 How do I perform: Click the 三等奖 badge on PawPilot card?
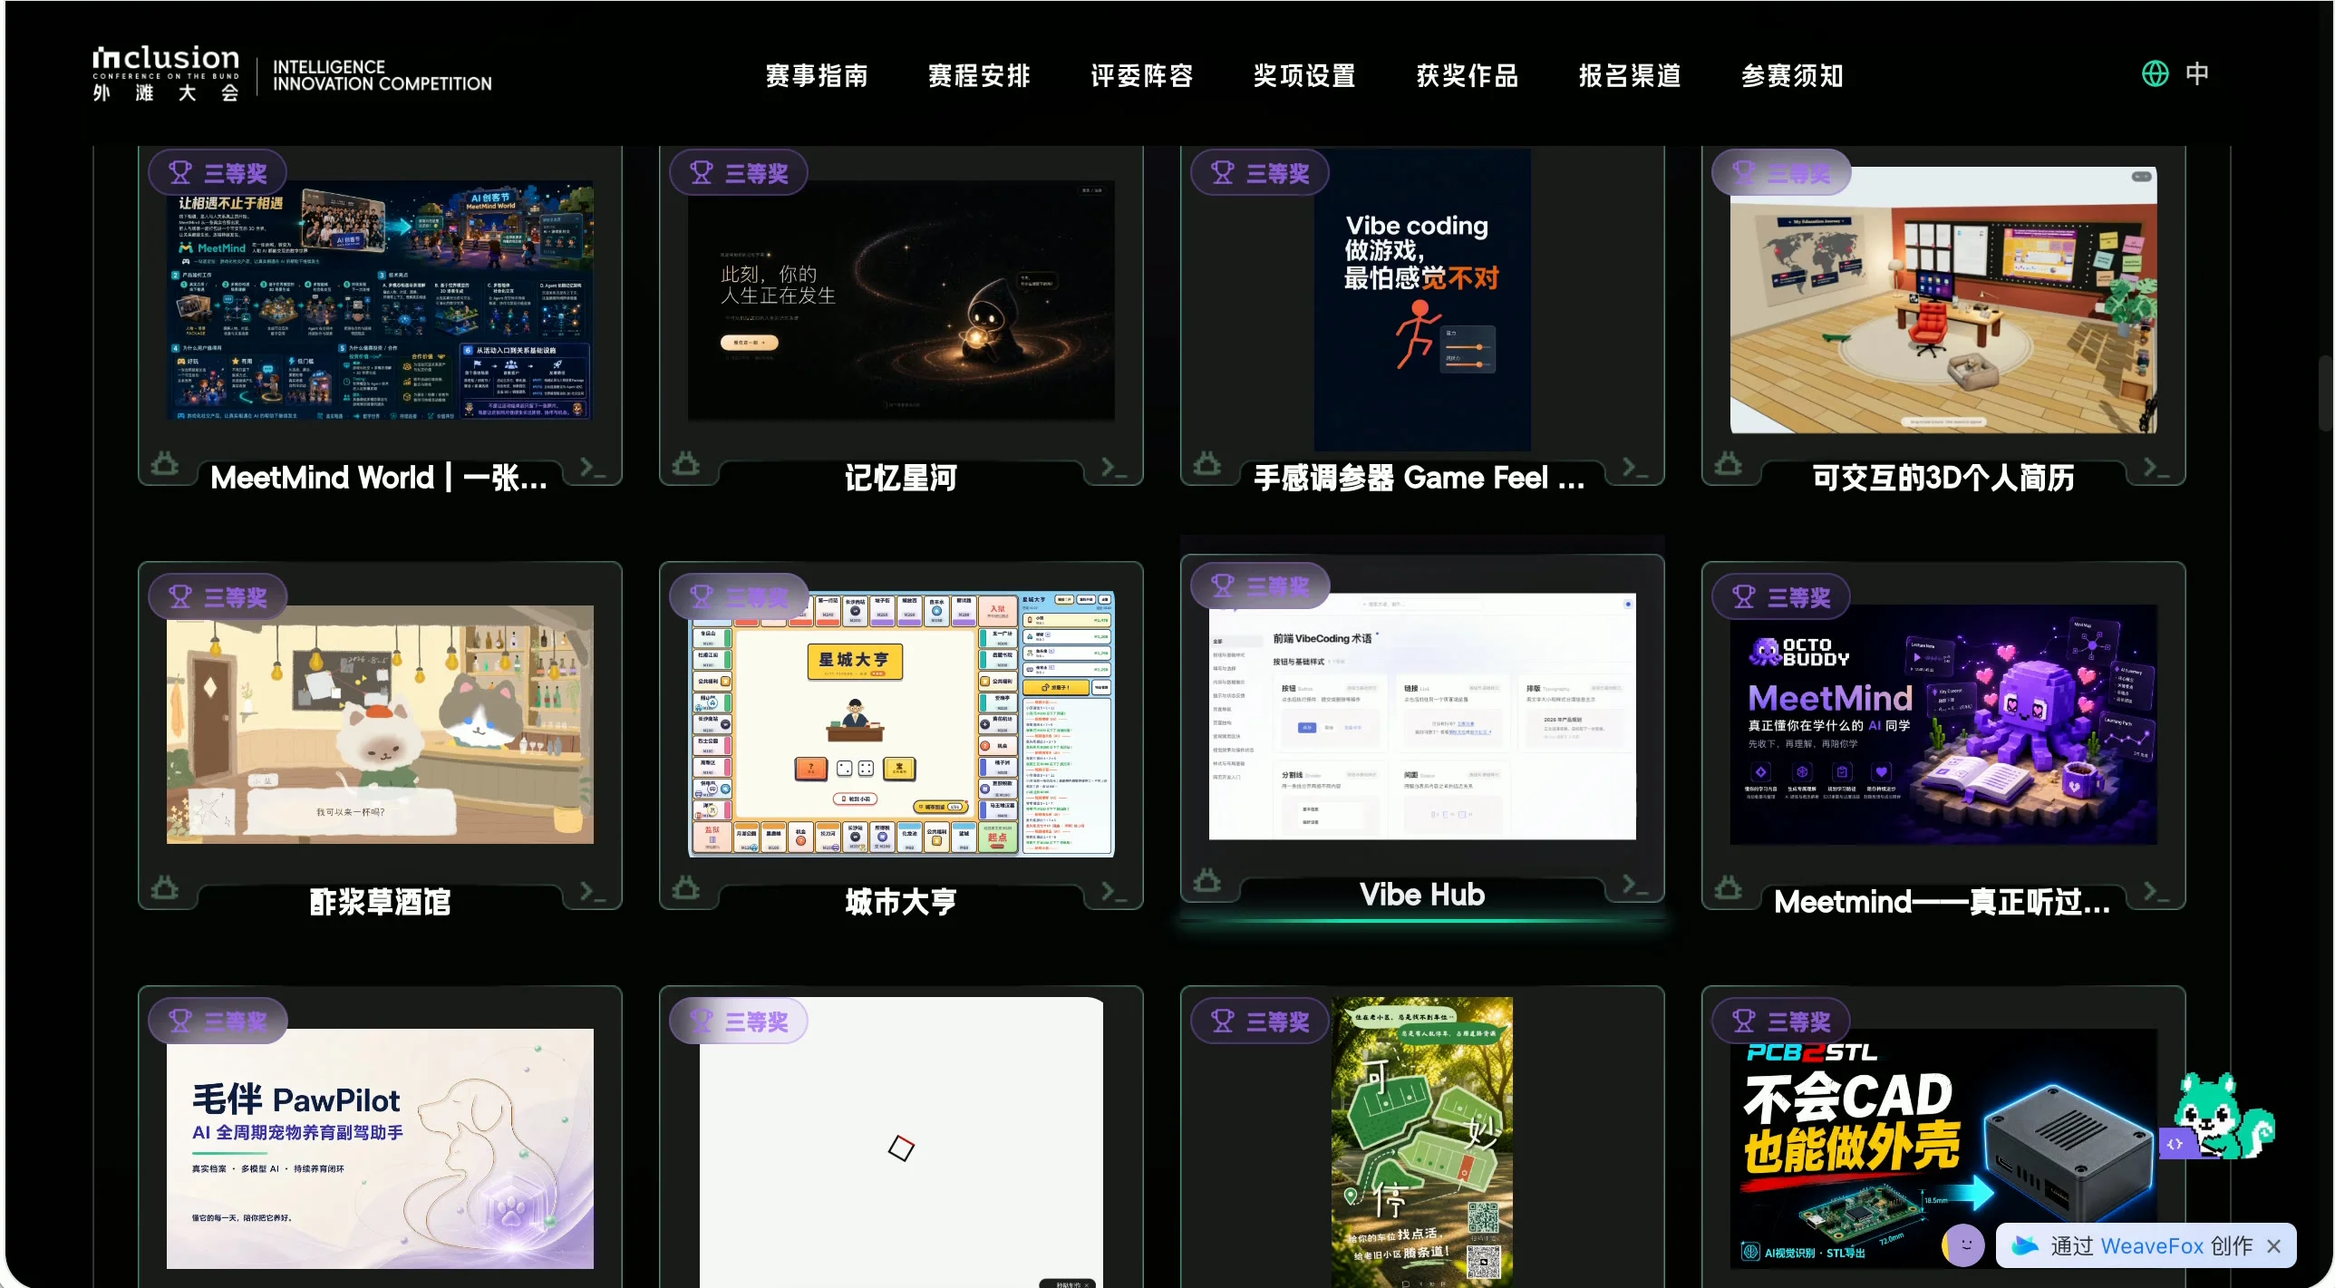point(218,1021)
